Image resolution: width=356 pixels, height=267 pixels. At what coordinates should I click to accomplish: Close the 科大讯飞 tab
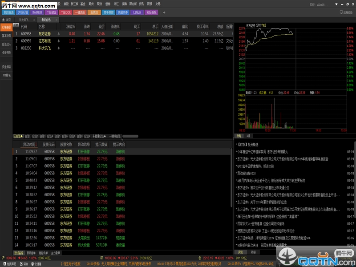click(34, 20)
